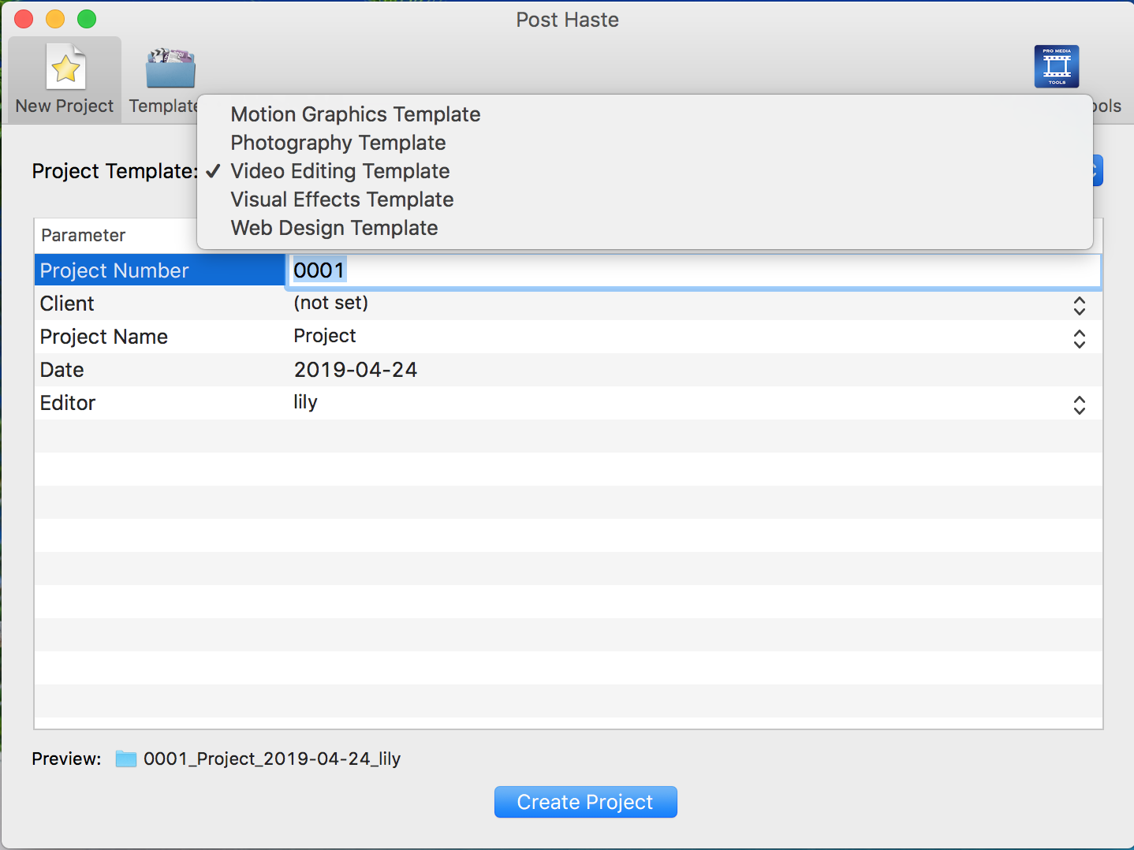Choose Photography Template
This screenshot has width=1134, height=850.
pos(338,143)
